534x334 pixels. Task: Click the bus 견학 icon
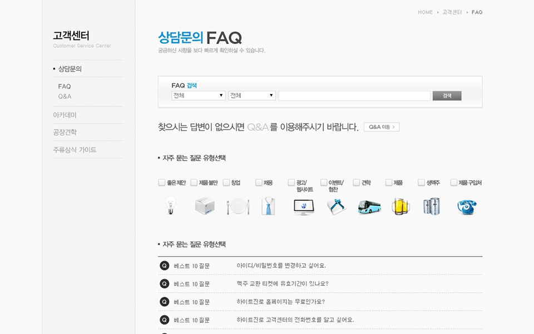click(x=369, y=207)
